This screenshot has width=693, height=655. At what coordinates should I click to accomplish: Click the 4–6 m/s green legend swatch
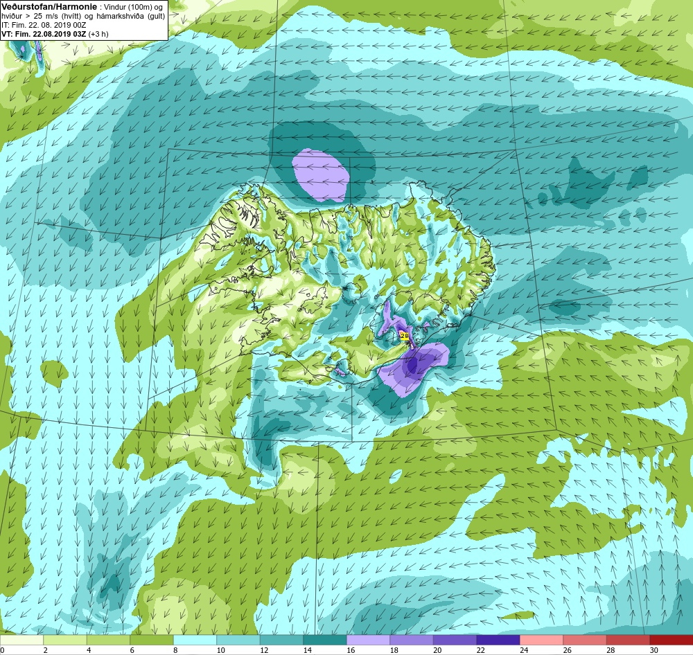(x=108, y=640)
